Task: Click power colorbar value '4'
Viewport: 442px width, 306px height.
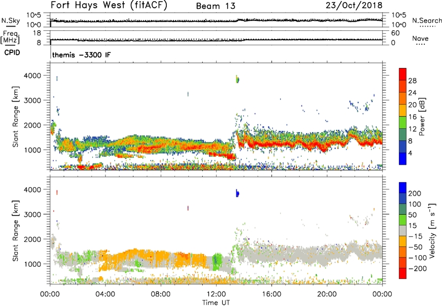Action: 410,153
